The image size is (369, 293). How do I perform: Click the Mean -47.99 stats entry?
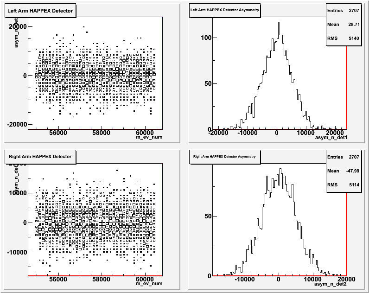pyautogui.click(x=344, y=171)
